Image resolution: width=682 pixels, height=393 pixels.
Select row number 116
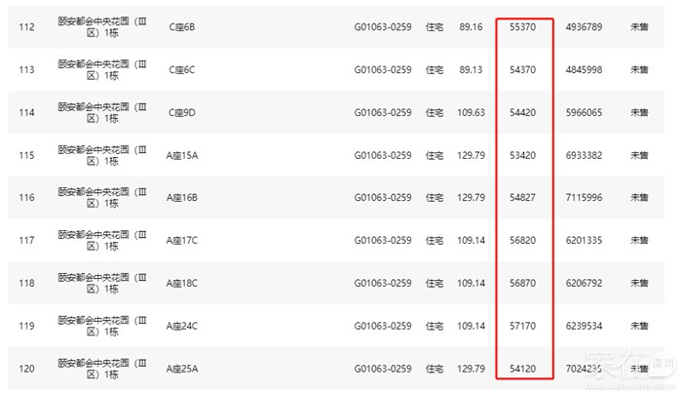pyautogui.click(x=27, y=198)
